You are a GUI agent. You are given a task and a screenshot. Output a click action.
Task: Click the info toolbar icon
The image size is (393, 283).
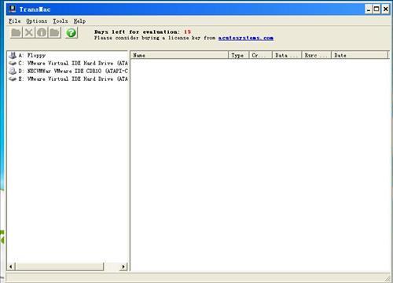tap(42, 33)
